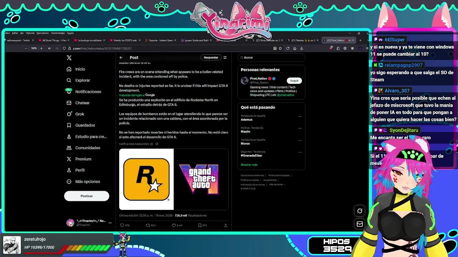Open Comunidades section

(x=83, y=148)
